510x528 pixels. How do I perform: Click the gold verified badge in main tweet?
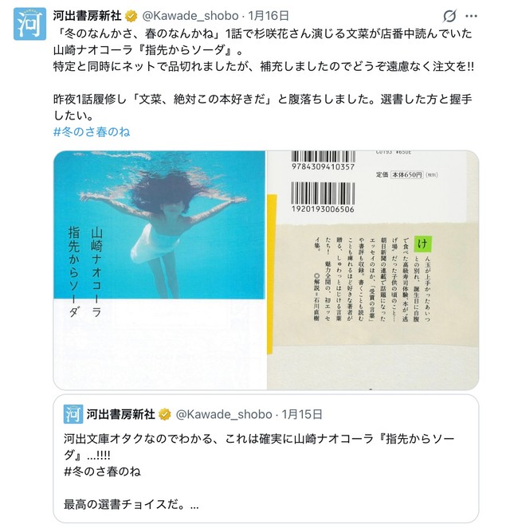point(131,16)
